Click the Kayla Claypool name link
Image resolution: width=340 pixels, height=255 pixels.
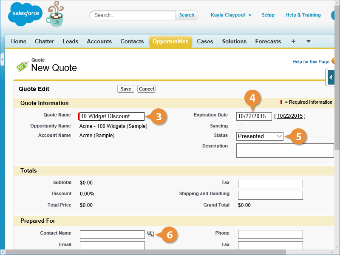pyautogui.click(x=228, y=15)
